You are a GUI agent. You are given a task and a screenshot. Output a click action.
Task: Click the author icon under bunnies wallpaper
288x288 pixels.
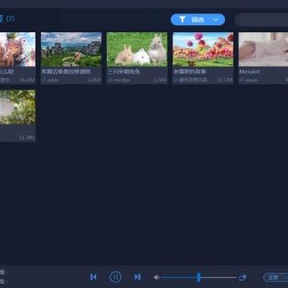[x=110, y=80]
